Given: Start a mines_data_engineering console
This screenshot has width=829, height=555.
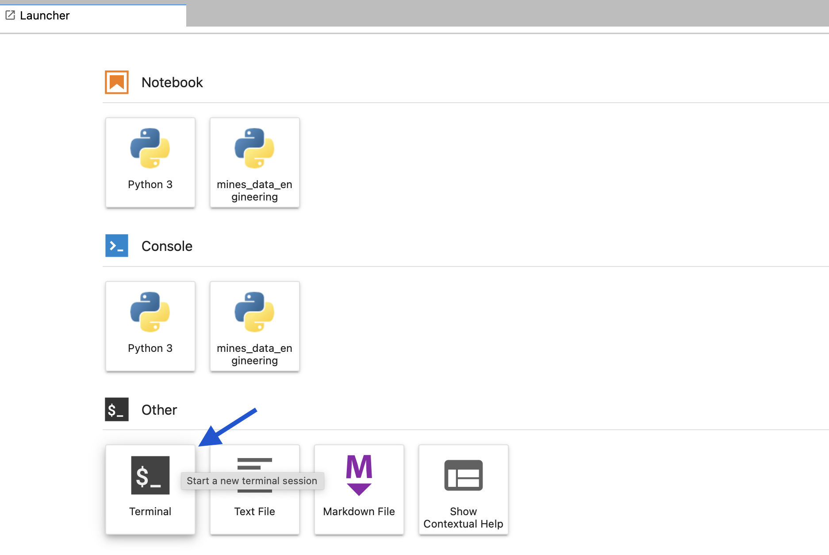Looking at the screenshot, I should (x=254, y=326).
